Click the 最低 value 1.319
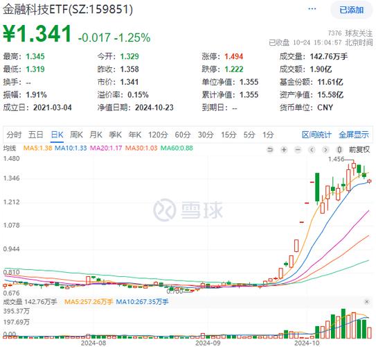Image resolution: width=376 pixels, height=347 pixels. (x=35, y=69)
